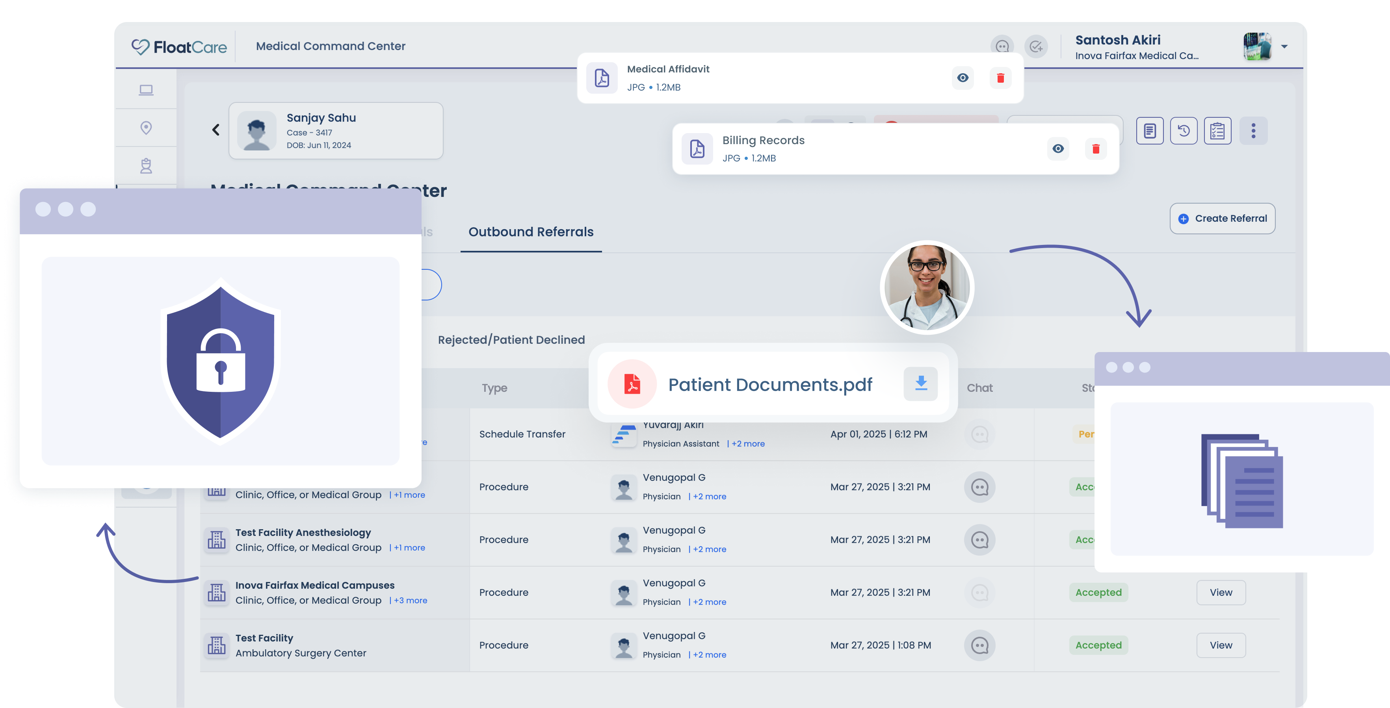Switch to the Outbound Referrals tab

[x=531, y=232]
